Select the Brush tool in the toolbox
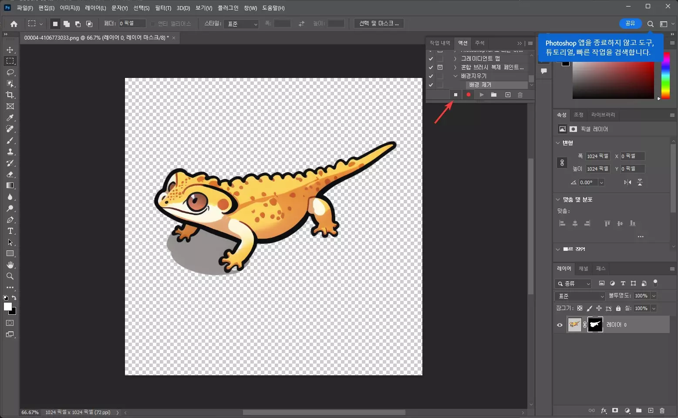 tap(10, 140)
